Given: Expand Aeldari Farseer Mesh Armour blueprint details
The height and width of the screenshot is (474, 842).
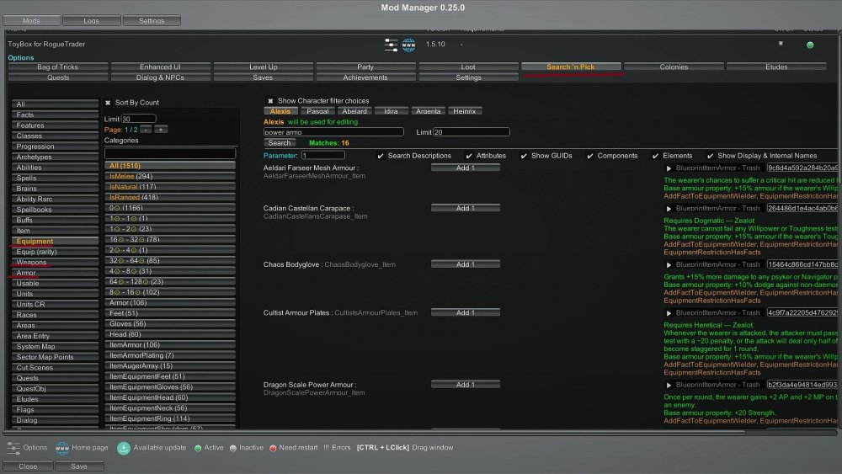Looking at the screenshot, I should tap(669, 168).
